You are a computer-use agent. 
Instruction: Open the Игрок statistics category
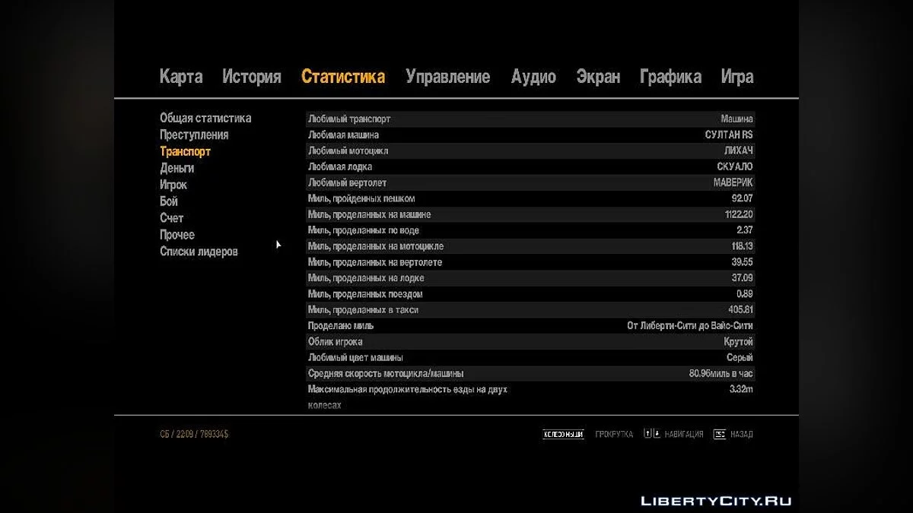173,185
